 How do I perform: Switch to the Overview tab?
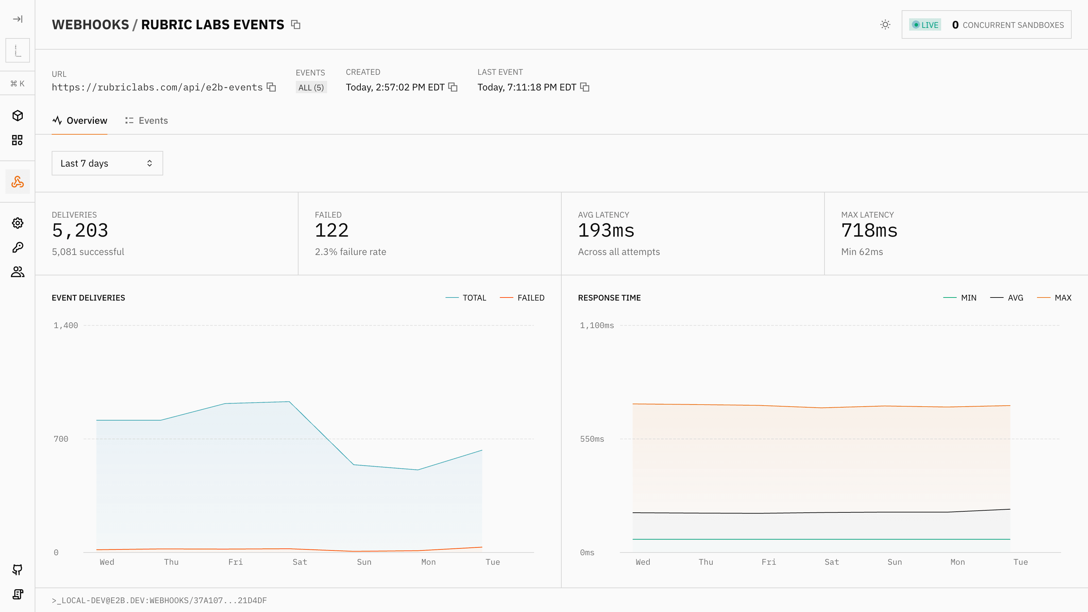coord(80,120)
